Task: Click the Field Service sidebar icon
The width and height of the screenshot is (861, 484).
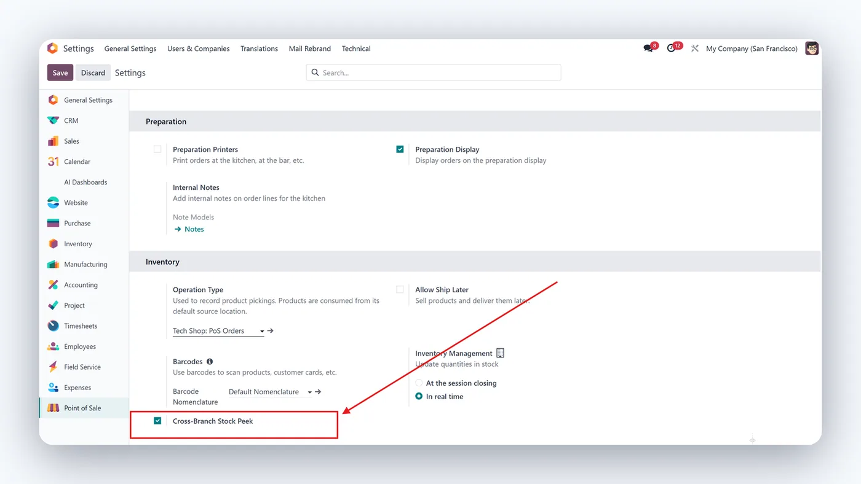Action: click(x=54, y=367)
